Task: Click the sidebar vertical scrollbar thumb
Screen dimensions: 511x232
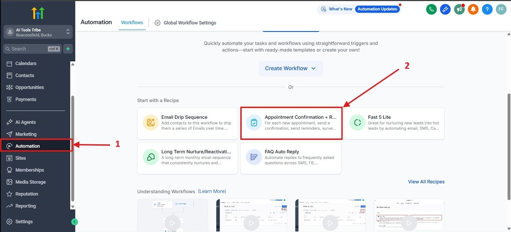Action: 72,148
